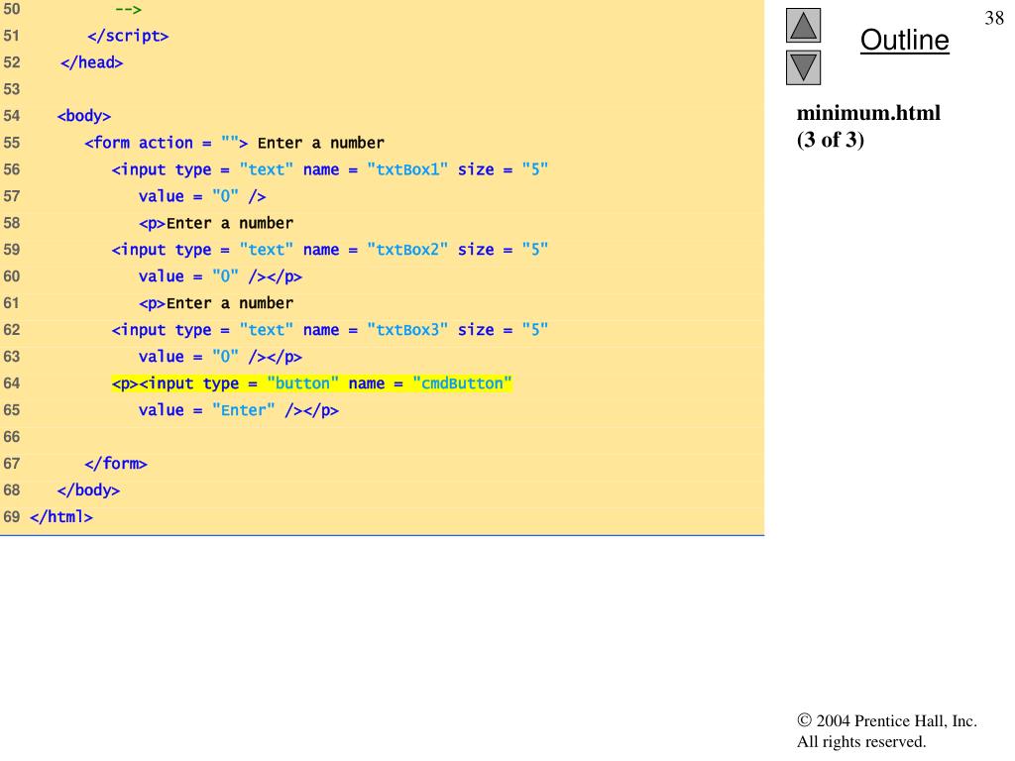Click the slide number 38
1015x761 pixels.
pyautogui.click(x=994, y=19)
